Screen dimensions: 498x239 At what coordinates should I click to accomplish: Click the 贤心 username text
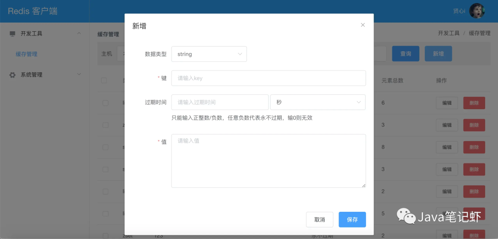tap(459, 11)
